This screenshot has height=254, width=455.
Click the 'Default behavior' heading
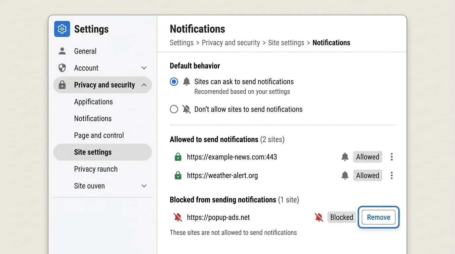[x=195, y=66]
